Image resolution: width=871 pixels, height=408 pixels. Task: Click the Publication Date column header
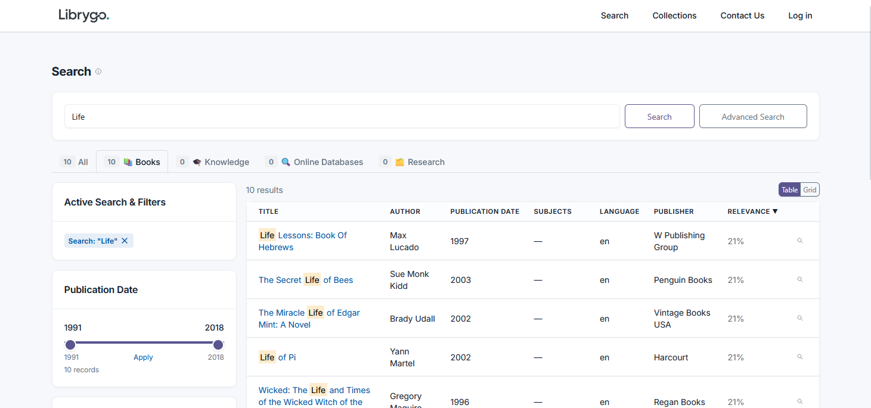[x=485, y=211]
